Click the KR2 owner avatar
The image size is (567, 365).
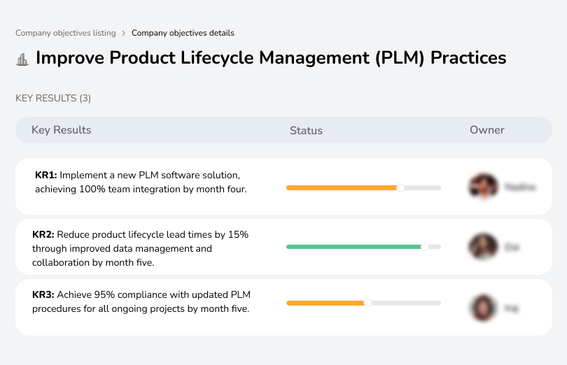coord(484,247)
